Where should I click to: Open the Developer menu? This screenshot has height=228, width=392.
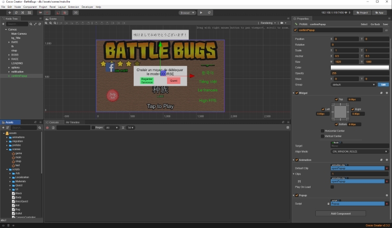pyautogui.click(x=87, y=7)
